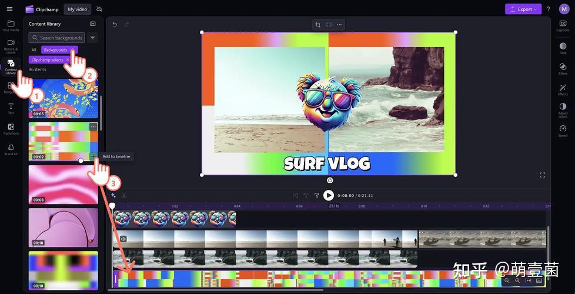The width and height of the screenshot is (575, 294).
Task: Play the video preview
Action: coord(329,195)
